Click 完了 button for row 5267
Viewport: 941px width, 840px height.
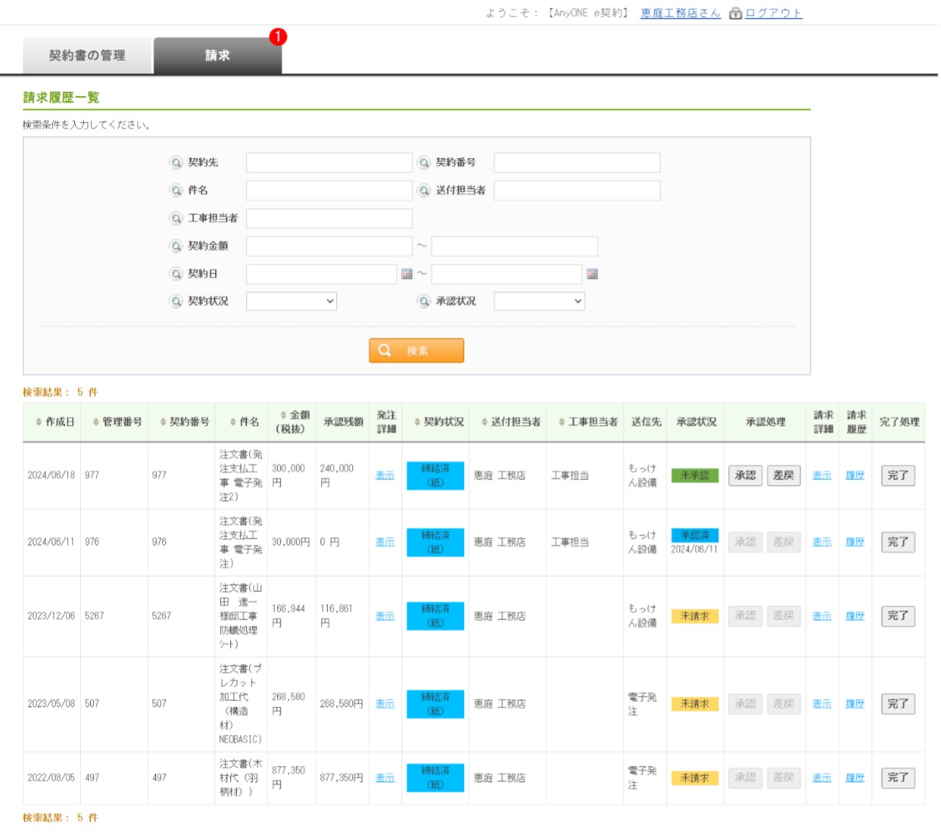click(898, 616)
